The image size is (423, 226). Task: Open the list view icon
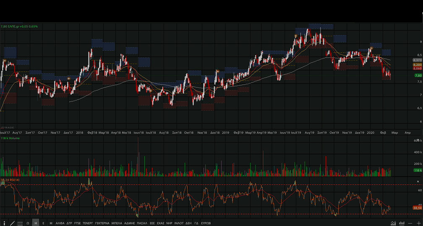[x=20, y=223]
